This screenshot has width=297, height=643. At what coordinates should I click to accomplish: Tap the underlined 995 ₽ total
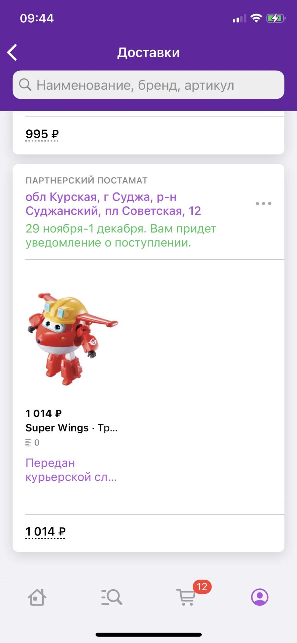click(42, 134)
